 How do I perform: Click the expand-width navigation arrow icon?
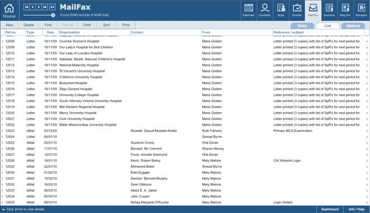pyautogui.click(x=52, y=7)
